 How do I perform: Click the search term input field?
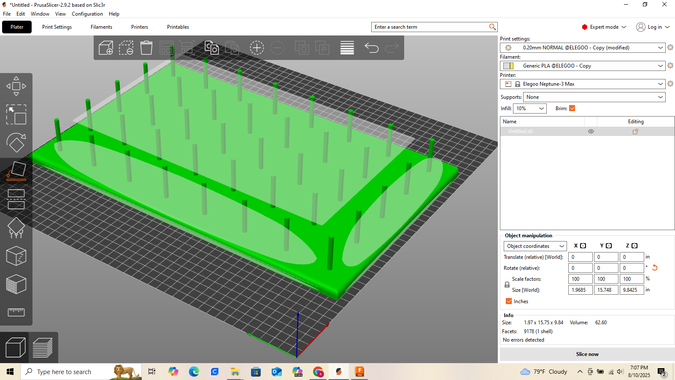430,27
